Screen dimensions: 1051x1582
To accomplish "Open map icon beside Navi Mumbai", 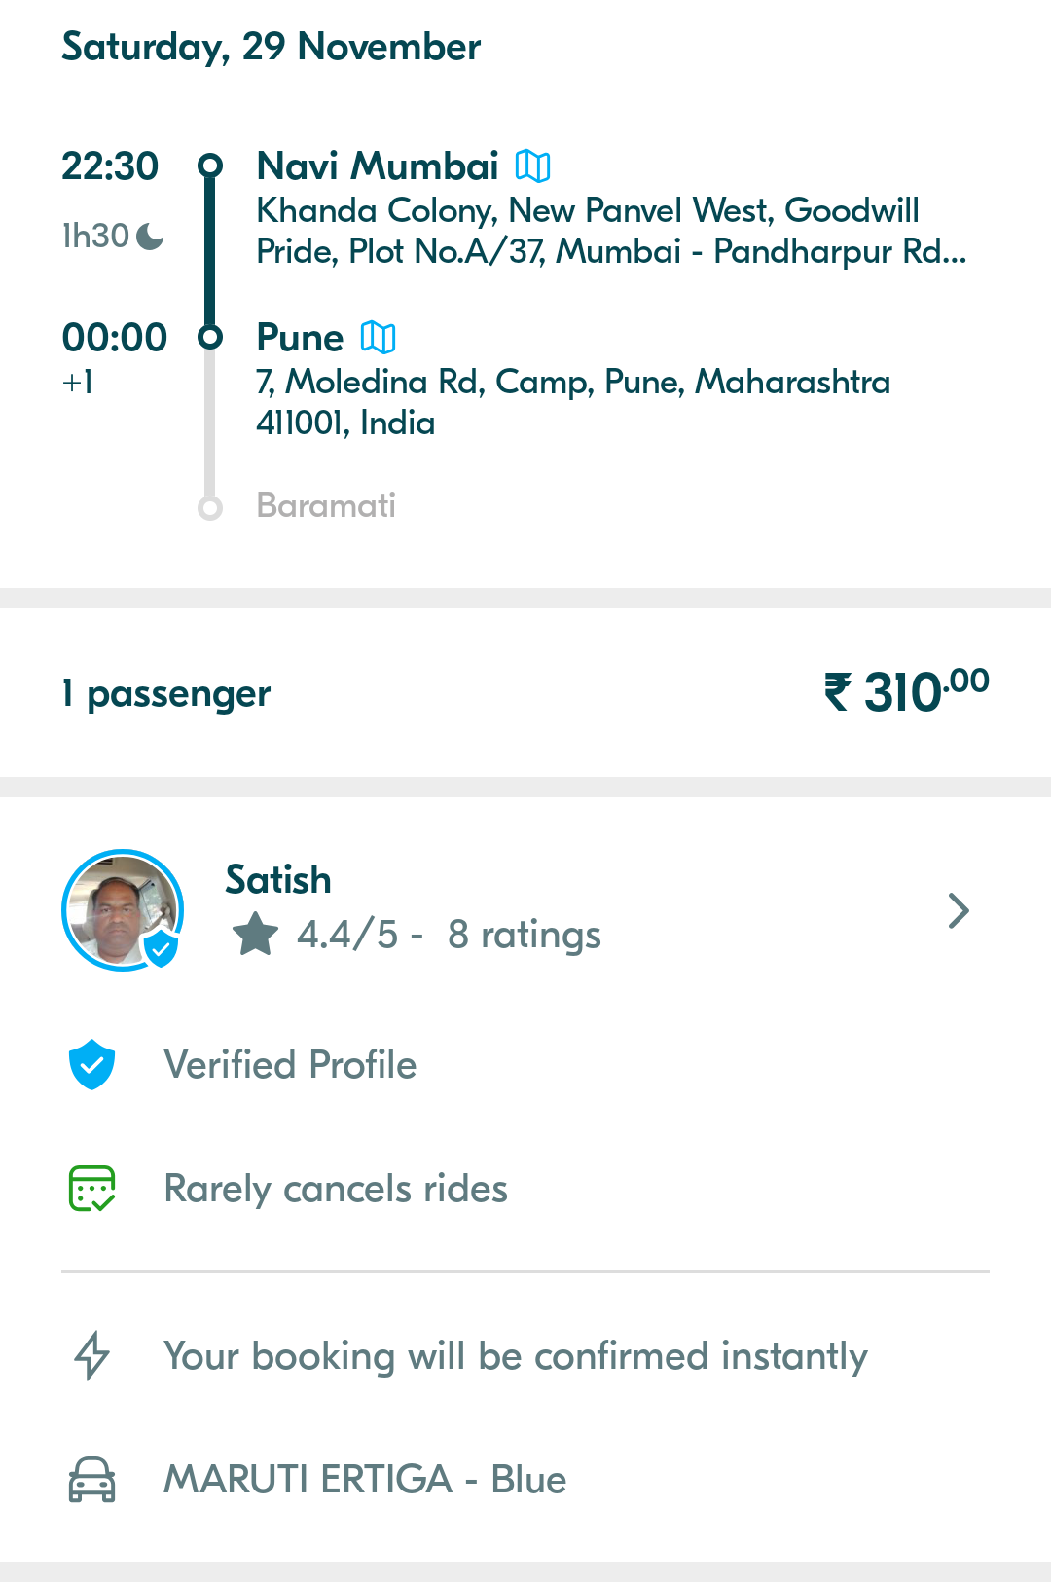I will point(532,166).
